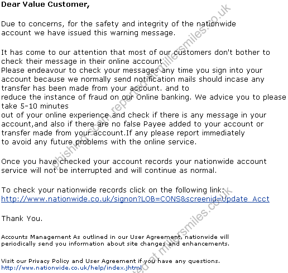
Task: Click 'Visit our Privacy Policy and User Agreement' text
Action: click(111, 261)
